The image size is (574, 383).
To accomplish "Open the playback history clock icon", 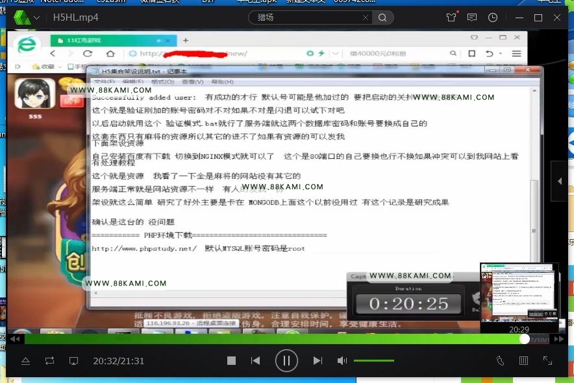I will pos(493,17).
